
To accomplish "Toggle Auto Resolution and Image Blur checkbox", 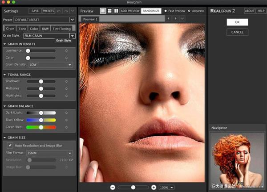I will [10, 146].
